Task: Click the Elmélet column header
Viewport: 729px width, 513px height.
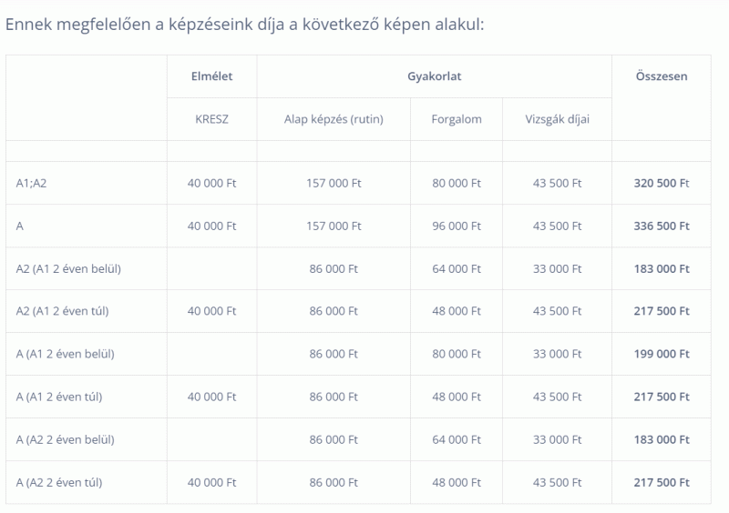Action: point(211,76)
